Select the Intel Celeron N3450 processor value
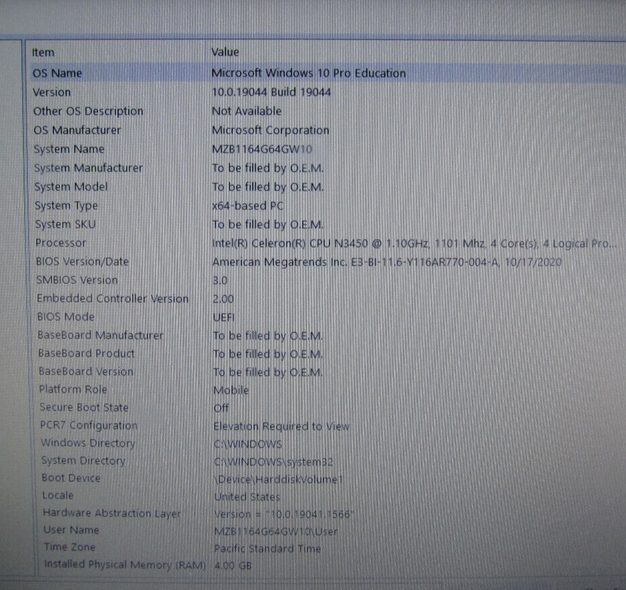Image resolution: width=626 pixels, height=590 pixels. pos(415,243)
